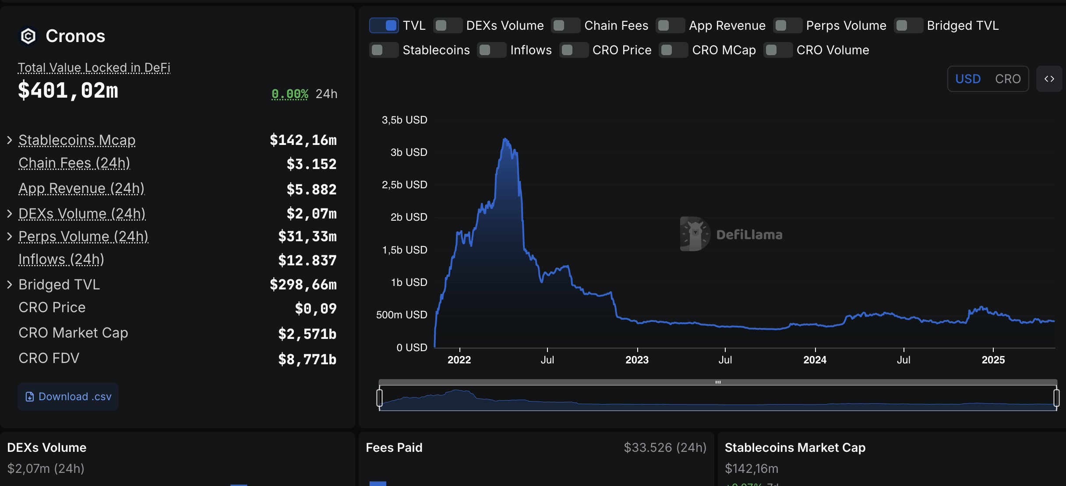Expand the DEXs Volume (24h) row
Image resolution: width=1066 pixels, height=486 pixels.
pyautogui.click(x=10, y=214)
